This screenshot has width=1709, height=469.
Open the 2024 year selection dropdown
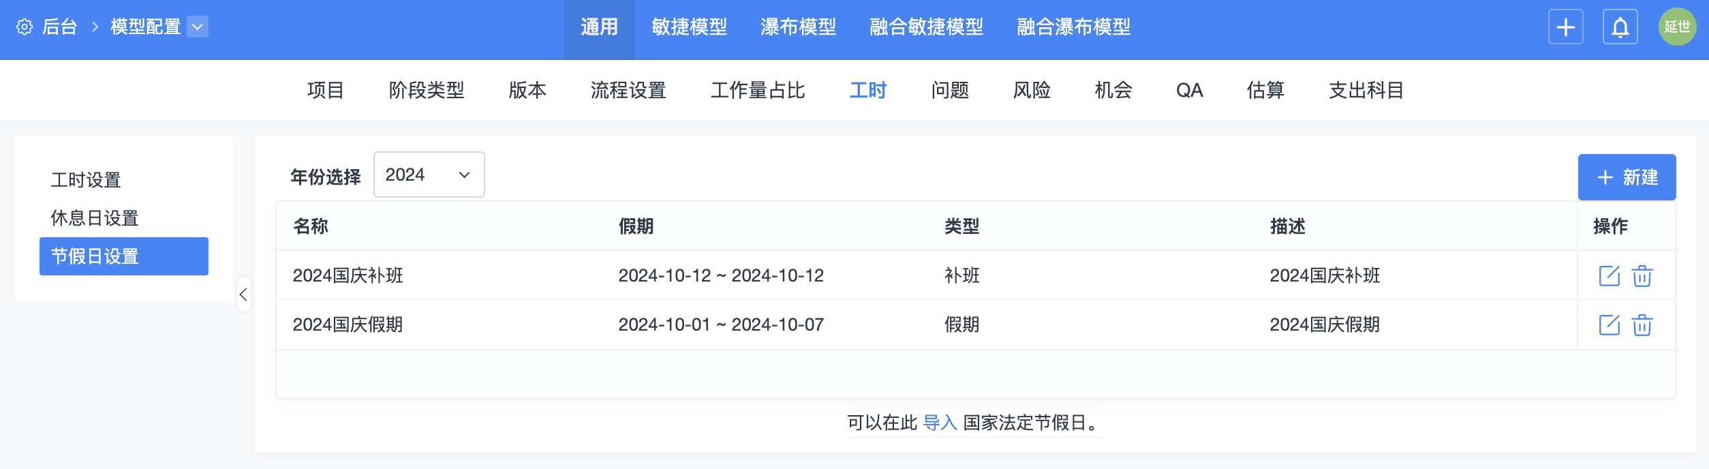click(x=429, y=175)
